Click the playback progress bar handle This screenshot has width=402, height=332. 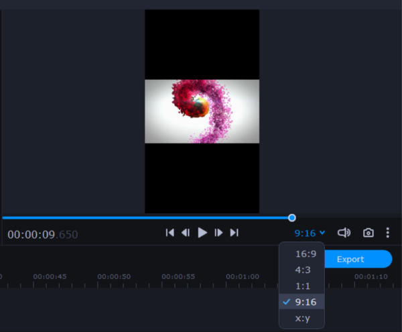291,217
